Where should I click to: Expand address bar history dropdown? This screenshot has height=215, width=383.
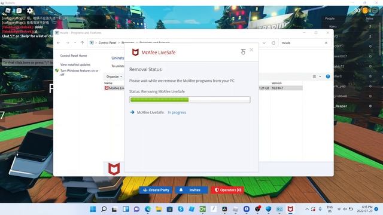(x=264, y=43)
